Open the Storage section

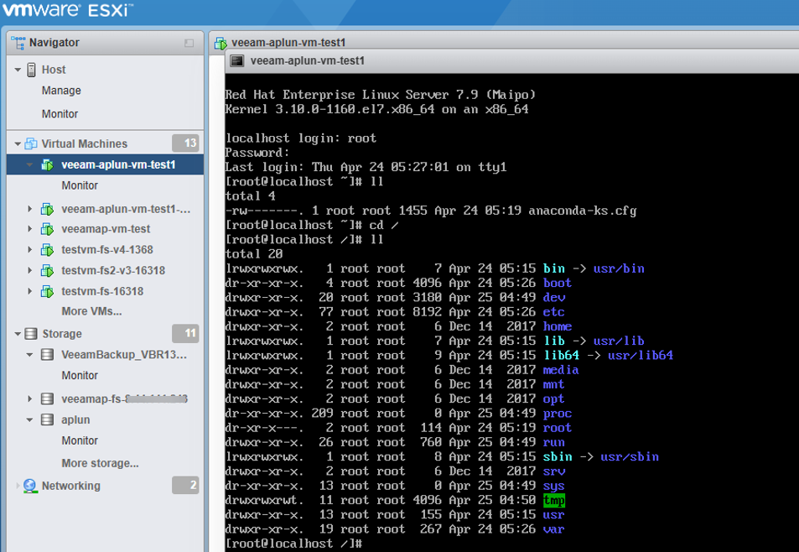62,334
